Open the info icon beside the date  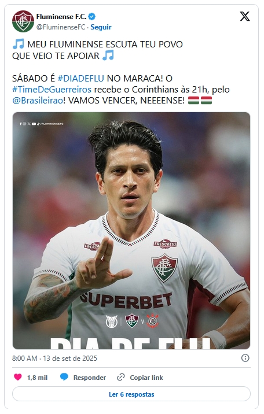[245, 358]
